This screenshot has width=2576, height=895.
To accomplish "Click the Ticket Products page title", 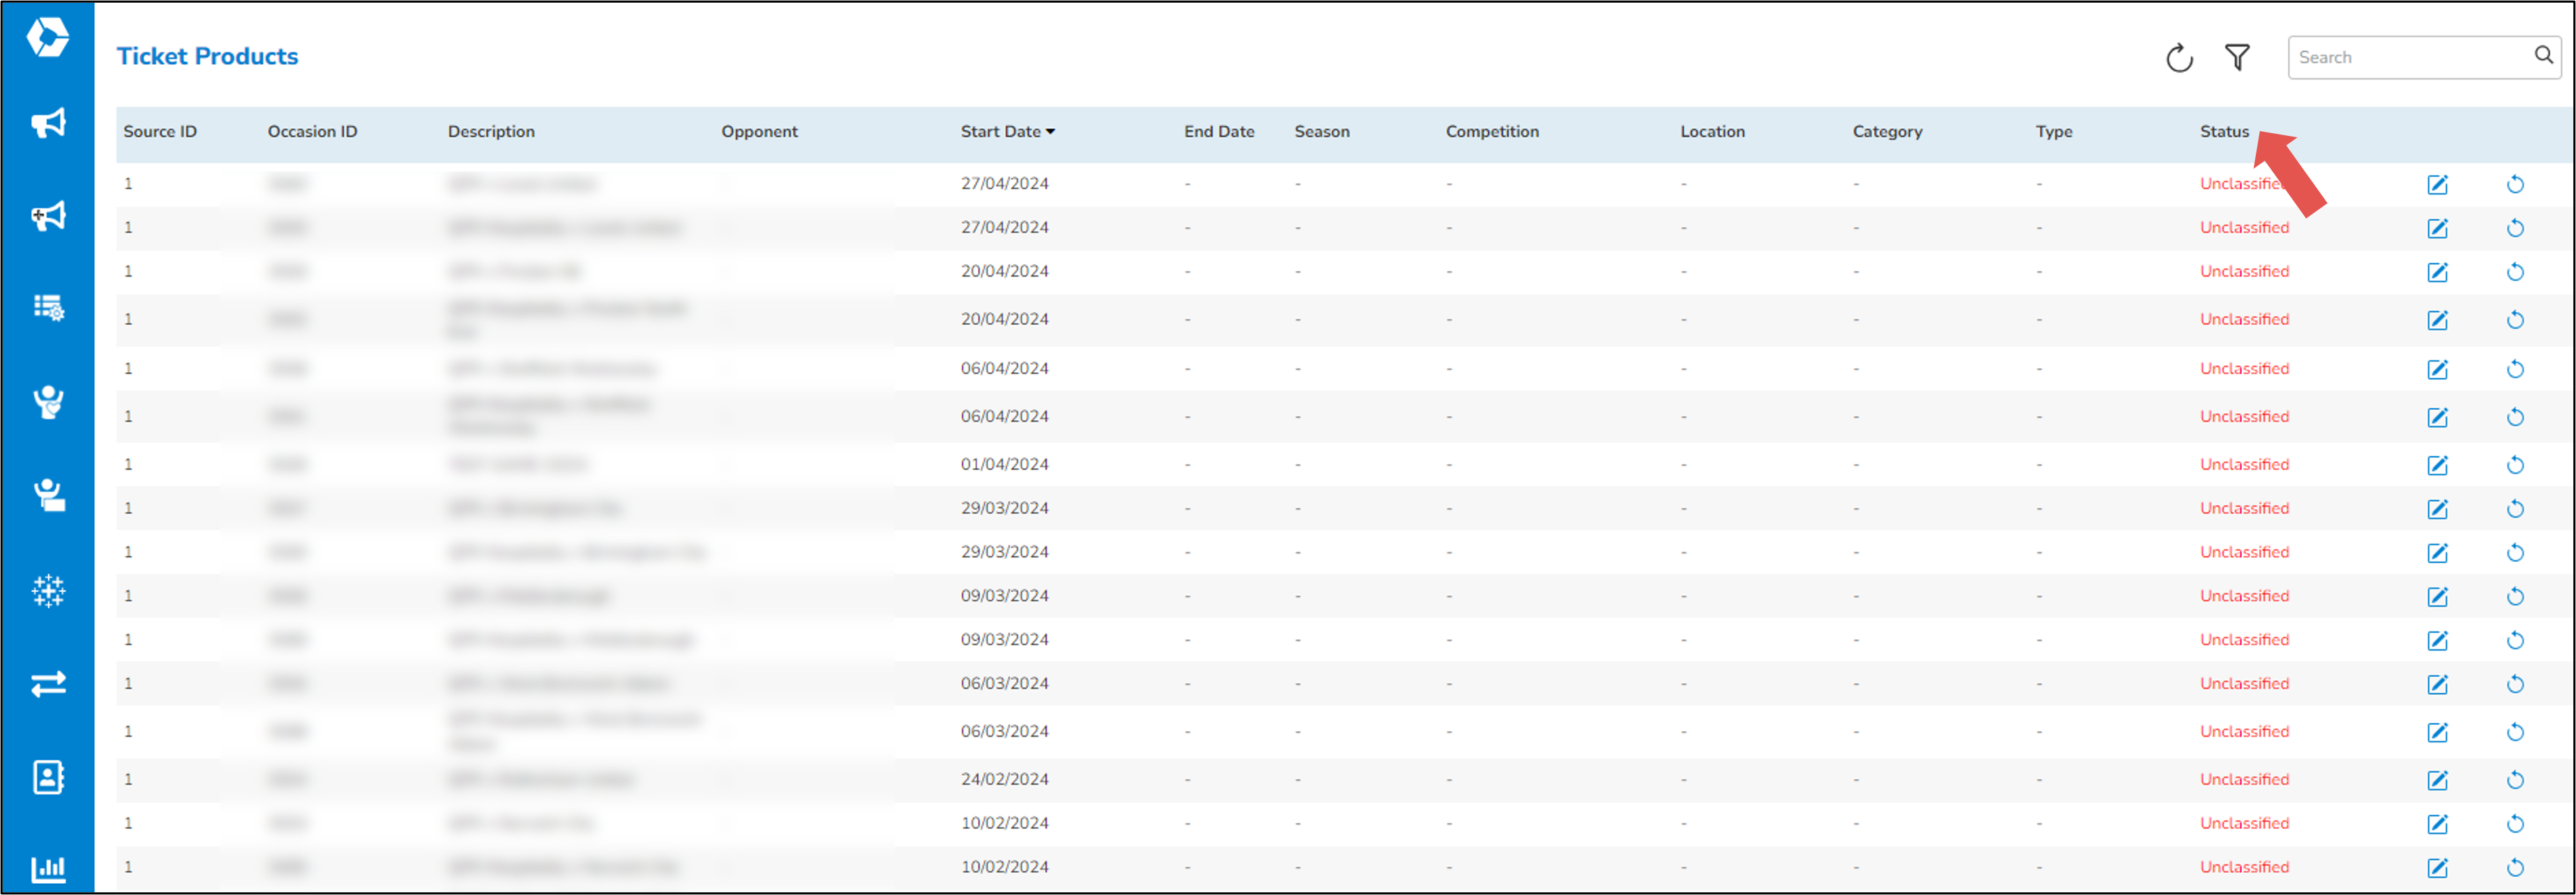I will tap(207, 56).
